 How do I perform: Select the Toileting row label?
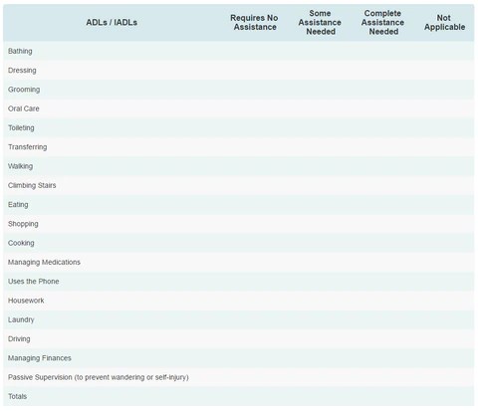pos(21,128)
